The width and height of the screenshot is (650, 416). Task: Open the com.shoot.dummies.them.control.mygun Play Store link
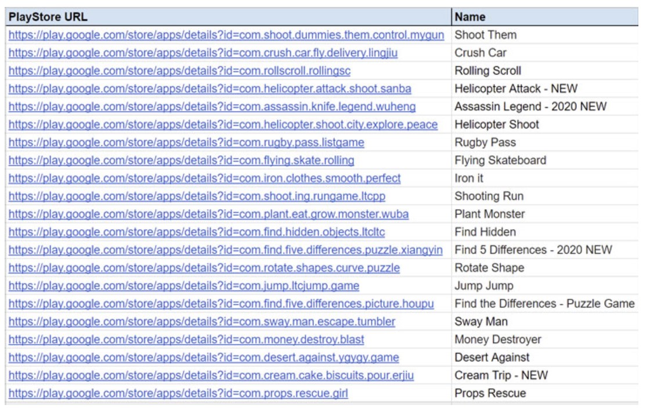point(226,35)
